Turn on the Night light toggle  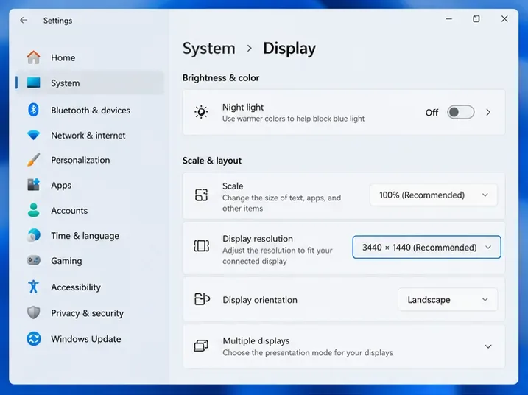tap(461, 112)
